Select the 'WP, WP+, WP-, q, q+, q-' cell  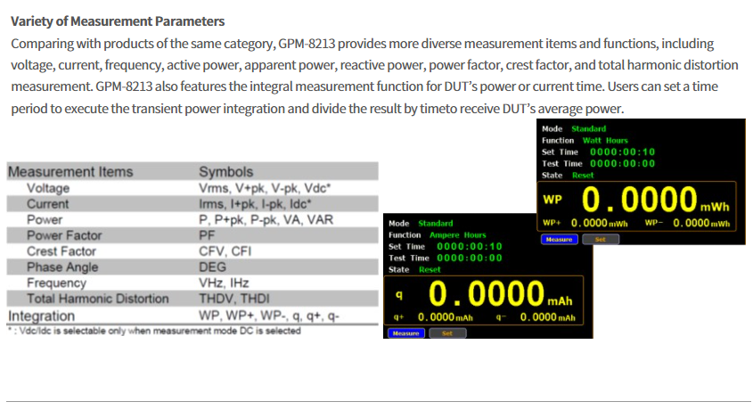pos(269,316)
